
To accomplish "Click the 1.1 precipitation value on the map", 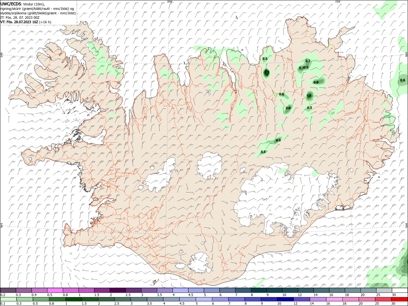I will tap(309, 96).
